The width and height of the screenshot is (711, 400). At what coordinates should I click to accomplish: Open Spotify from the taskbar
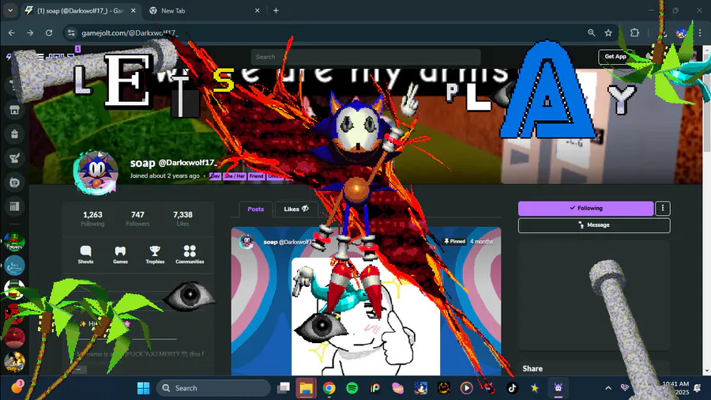point(352,388)
